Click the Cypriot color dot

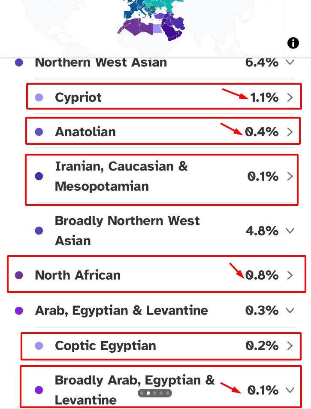[39, 98]
